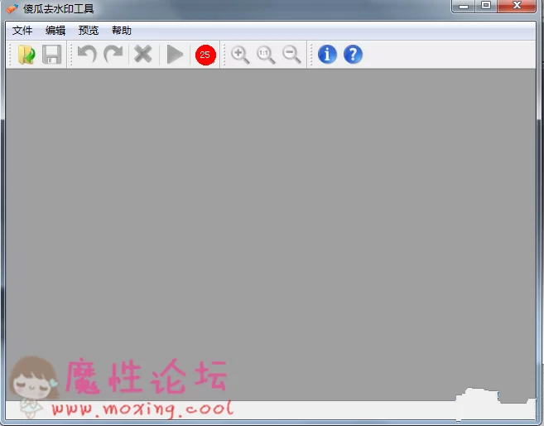Open the 预览 menu
The image size is (544, 426).
[x=89, y=31]
